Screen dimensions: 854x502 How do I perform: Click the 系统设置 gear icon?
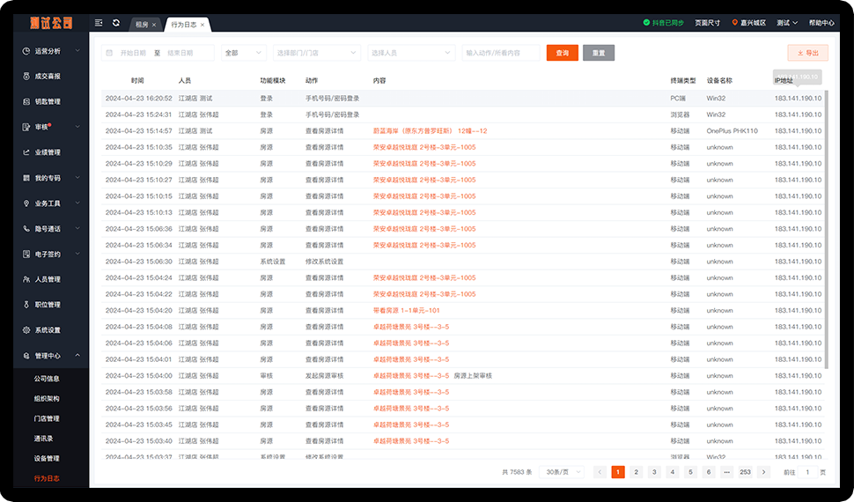[26, 329]
